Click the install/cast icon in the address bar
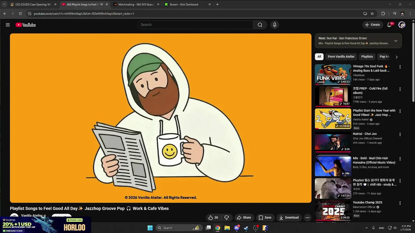Image resolution: width=415 pixels, height=233 pixels. pyautogui.click(x=365, y=14)
